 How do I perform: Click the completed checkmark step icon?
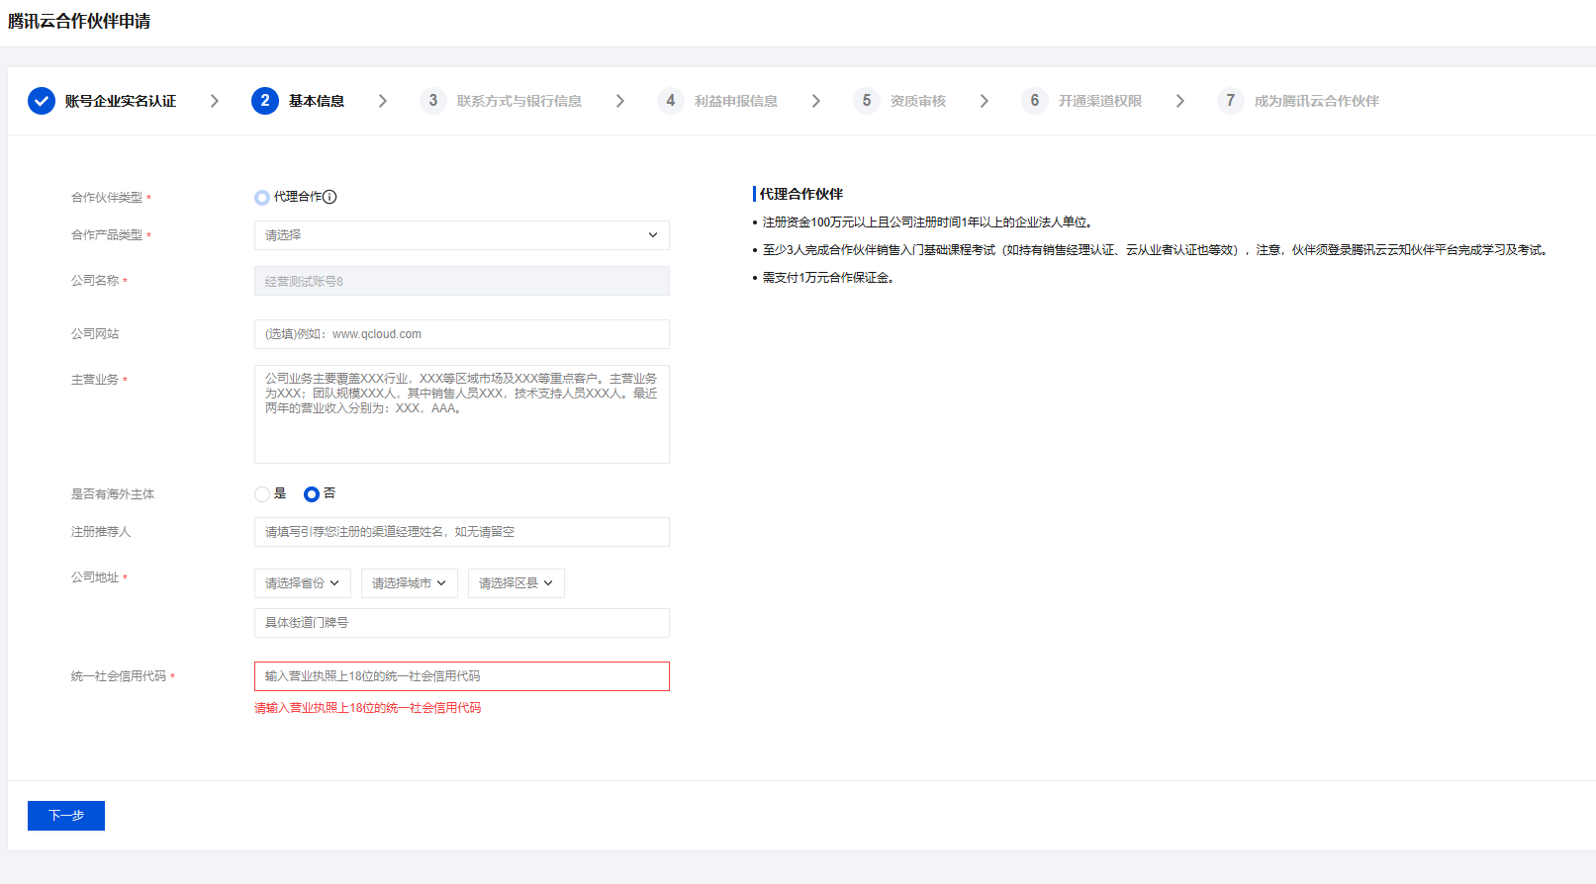42,101
